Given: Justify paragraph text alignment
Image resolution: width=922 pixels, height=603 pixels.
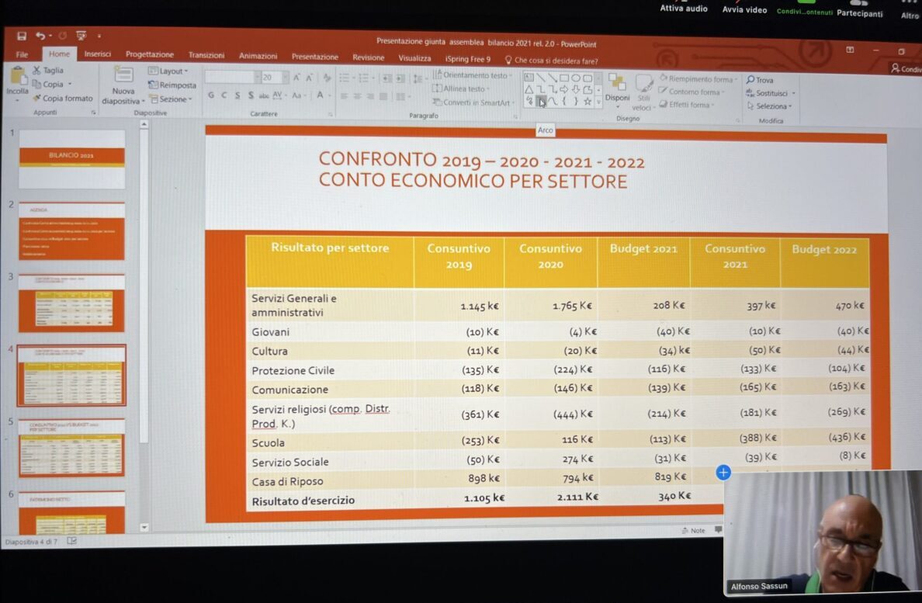Looking at the screenshot, I should (x=383, y=96).
